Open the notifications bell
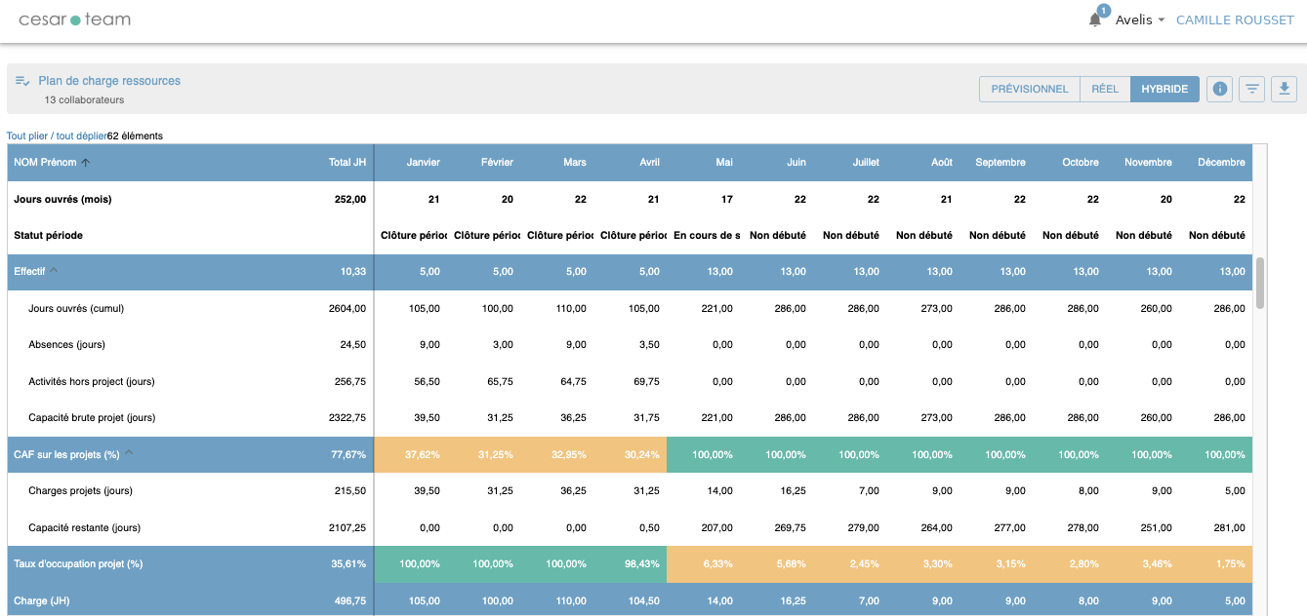This screenshot has height=616, width=1307. click(1095, 19)
